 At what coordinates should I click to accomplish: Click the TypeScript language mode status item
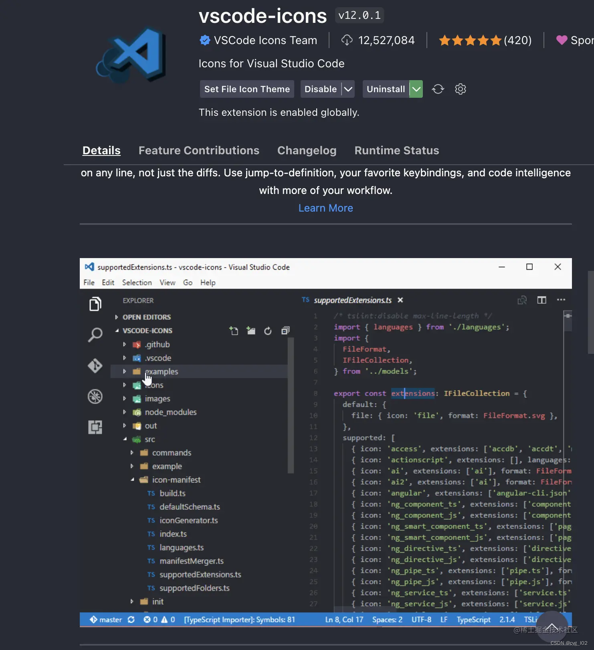click(x=474, y=620)
